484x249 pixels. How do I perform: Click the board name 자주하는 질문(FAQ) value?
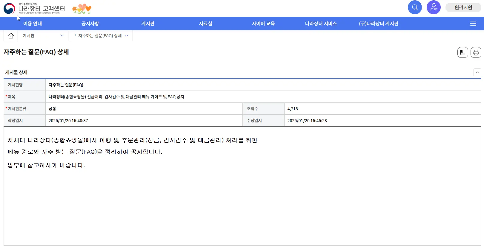click(x=66, y=85)
